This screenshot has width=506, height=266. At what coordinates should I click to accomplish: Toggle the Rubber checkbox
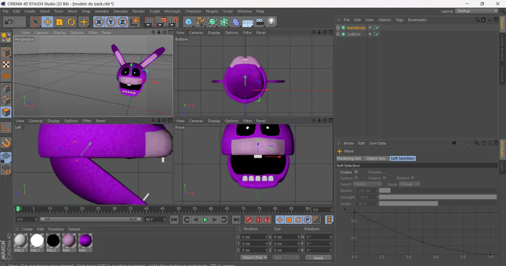385,178
